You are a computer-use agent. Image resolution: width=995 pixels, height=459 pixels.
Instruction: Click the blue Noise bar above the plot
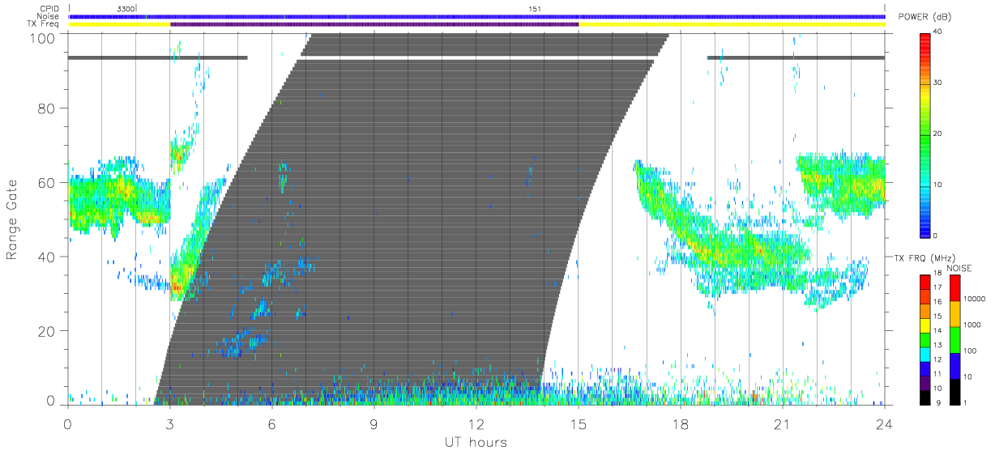(476, 16)
